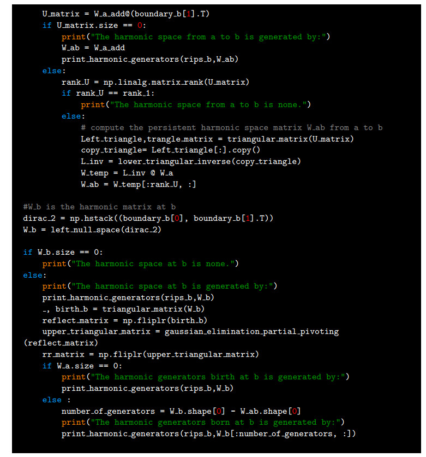
Task: Click the 'W_temp = L_inv @ W_a' line
Action: pos(127,173)
